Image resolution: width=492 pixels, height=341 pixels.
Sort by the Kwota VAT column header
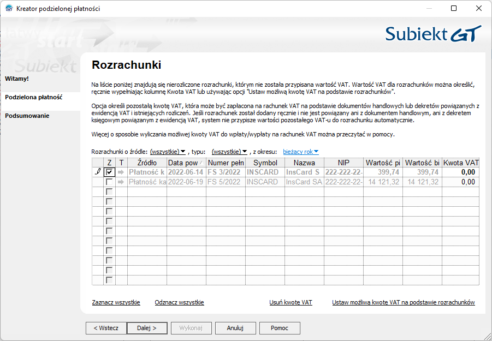(461, 163)
